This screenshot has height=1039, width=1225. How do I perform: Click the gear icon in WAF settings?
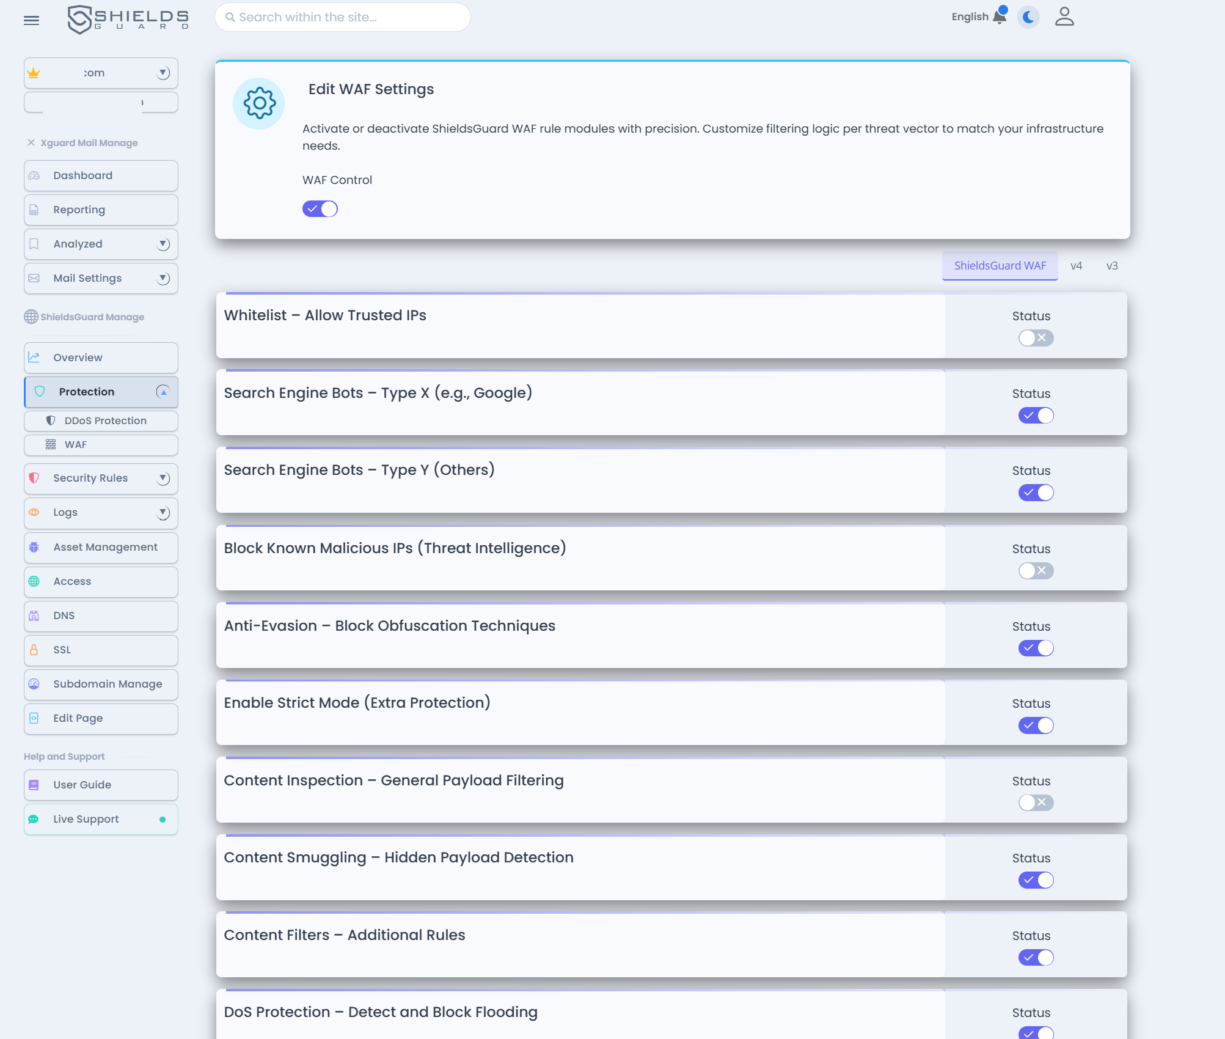tap(259, 103)
